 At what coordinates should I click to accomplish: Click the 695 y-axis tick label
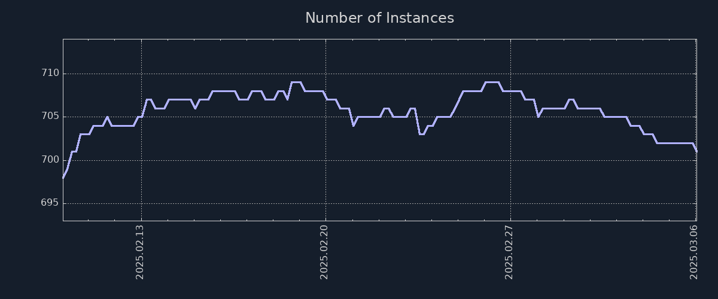click(x=50, y=203)
